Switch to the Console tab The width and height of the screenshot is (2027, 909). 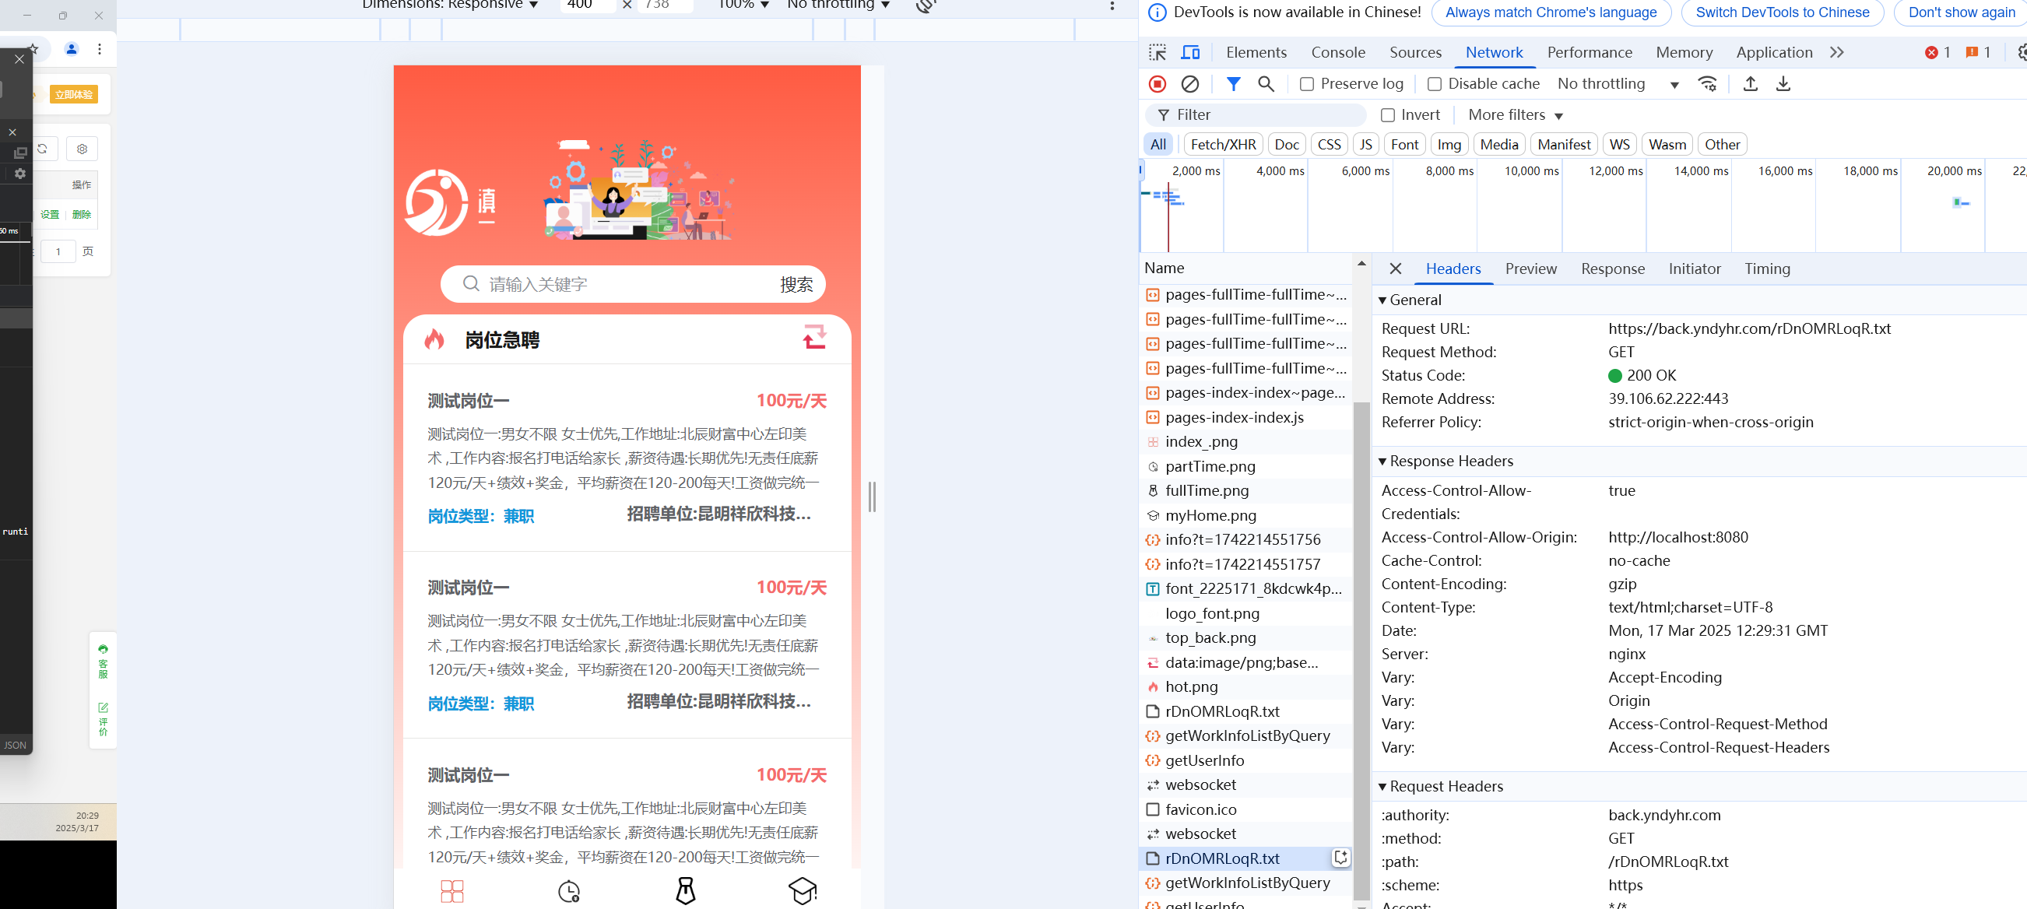pyautogui.click(x=1337, y=53)
